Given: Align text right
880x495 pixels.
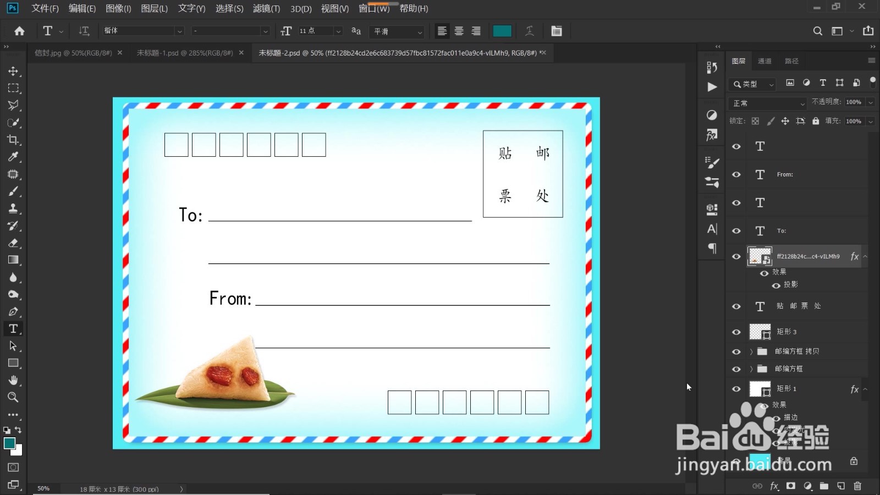Looking at the screenshot, I should pyautogui.click(x=476, y=31).
